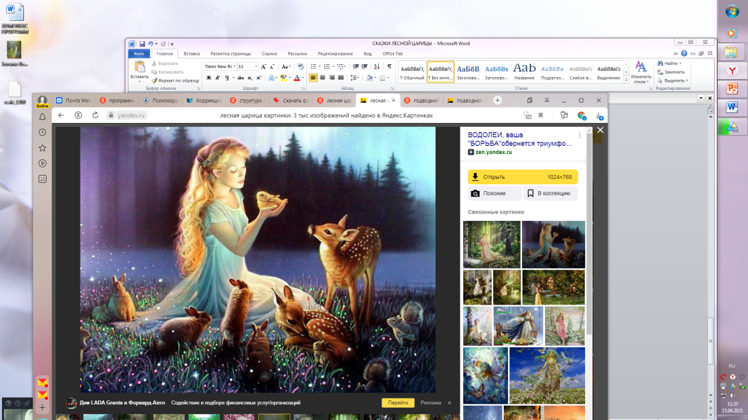Image resolution: width=748 pixels, height=420 pixels.
Task: Click the Word Paste (Вставить) icon
Action: (140, 67)
